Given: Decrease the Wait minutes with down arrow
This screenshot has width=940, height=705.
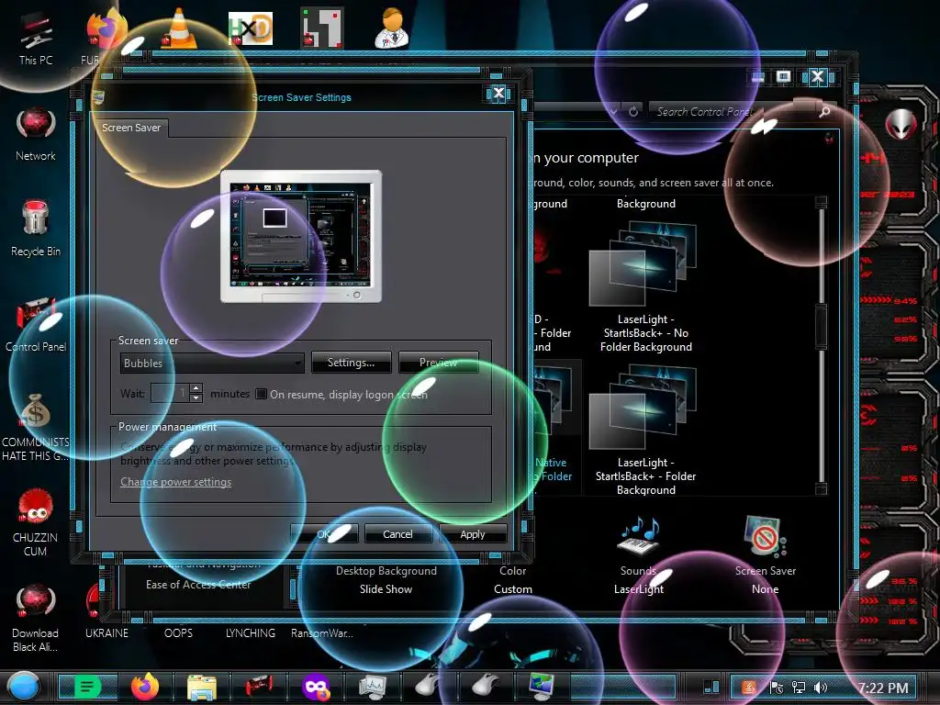Looking at the screenshot, I should pos(196,398).
